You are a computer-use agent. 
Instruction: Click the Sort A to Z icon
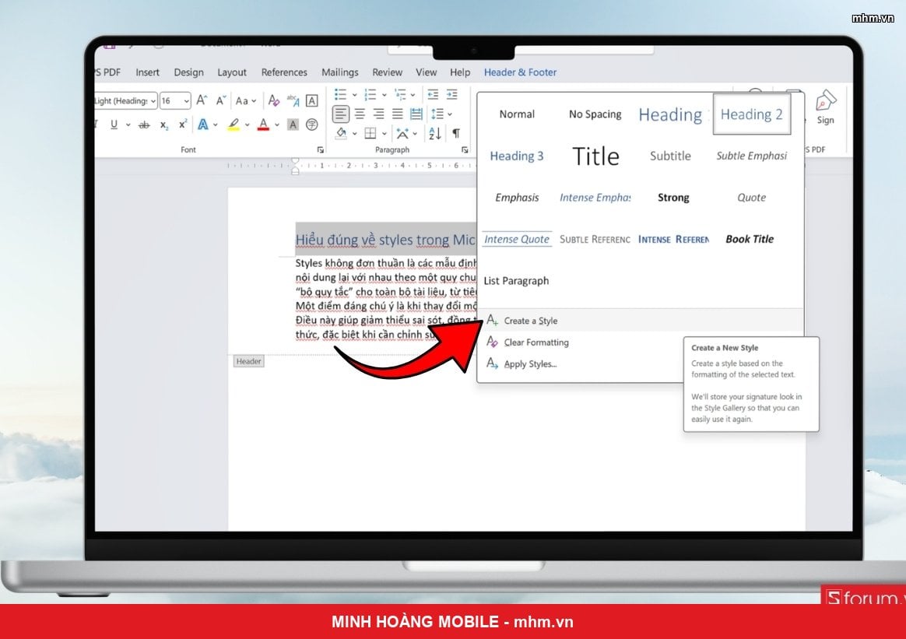434,133
